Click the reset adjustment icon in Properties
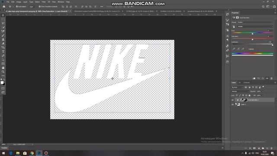 [x=263, y=78]
